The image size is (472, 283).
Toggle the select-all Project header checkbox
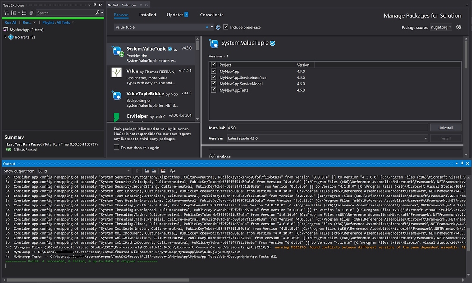(213, 65)
